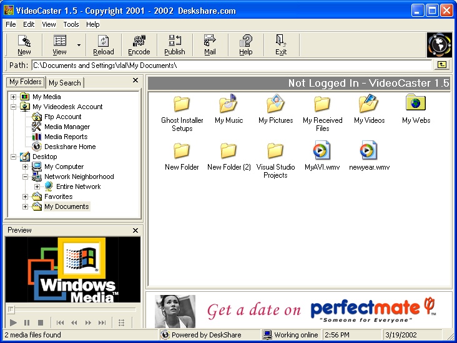This screenshot has width=457, height=343.
Task: Stop the preview playback
Action: 41,322
